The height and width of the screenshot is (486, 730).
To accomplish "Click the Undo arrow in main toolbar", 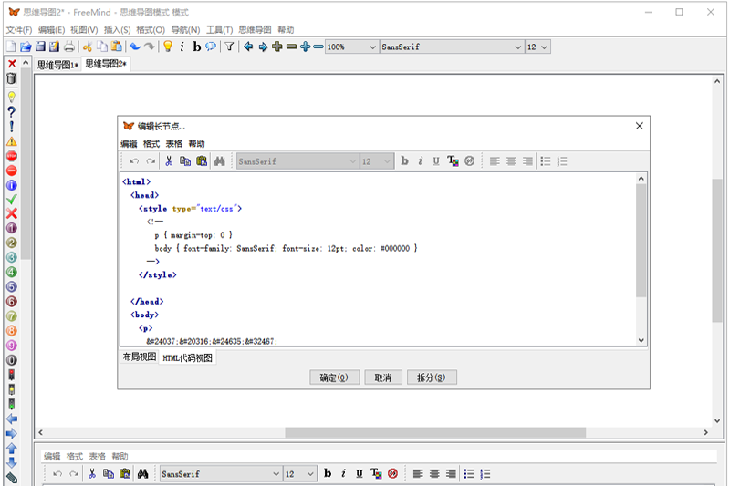I will pyautogui.click(x=135, y=47).
